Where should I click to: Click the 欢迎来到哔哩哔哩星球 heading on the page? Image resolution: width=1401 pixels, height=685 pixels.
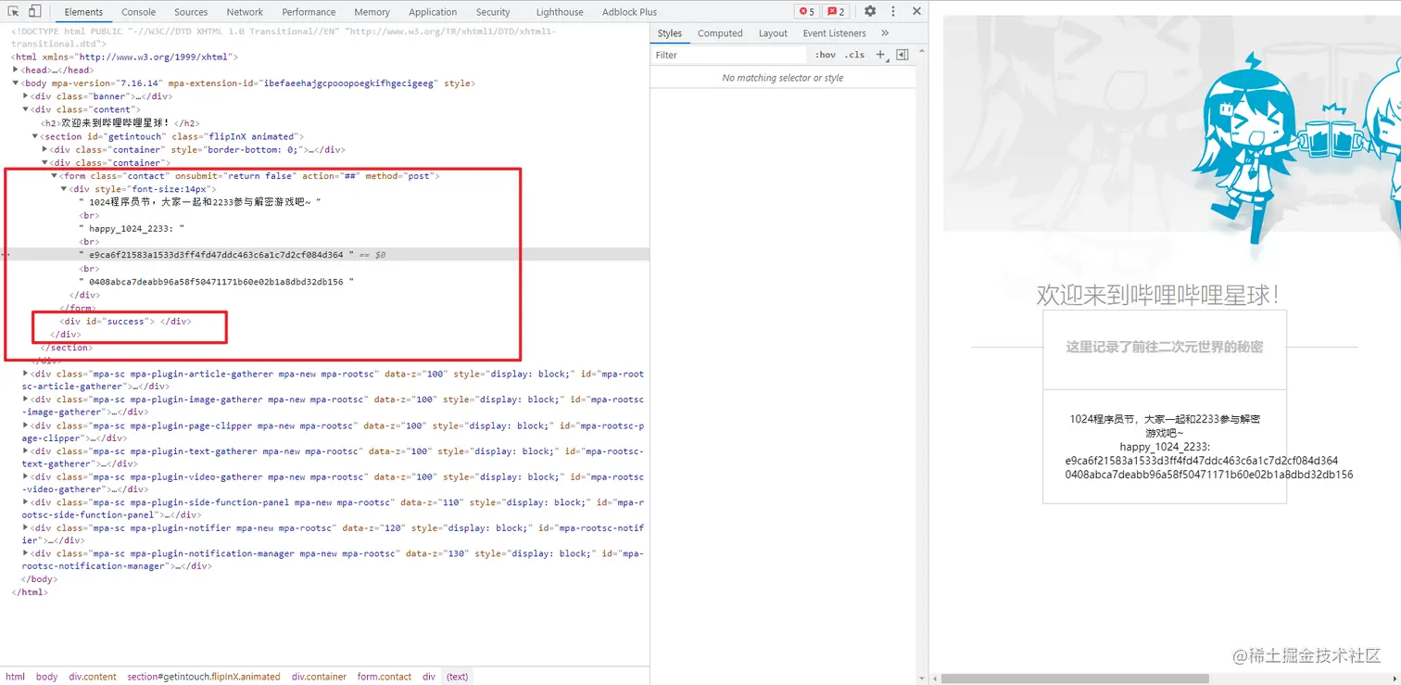point(1158,295)
